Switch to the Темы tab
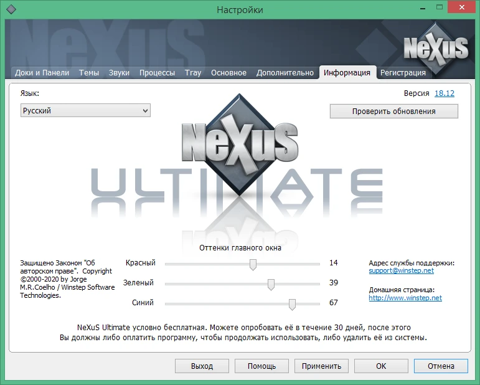 [89, 73]
